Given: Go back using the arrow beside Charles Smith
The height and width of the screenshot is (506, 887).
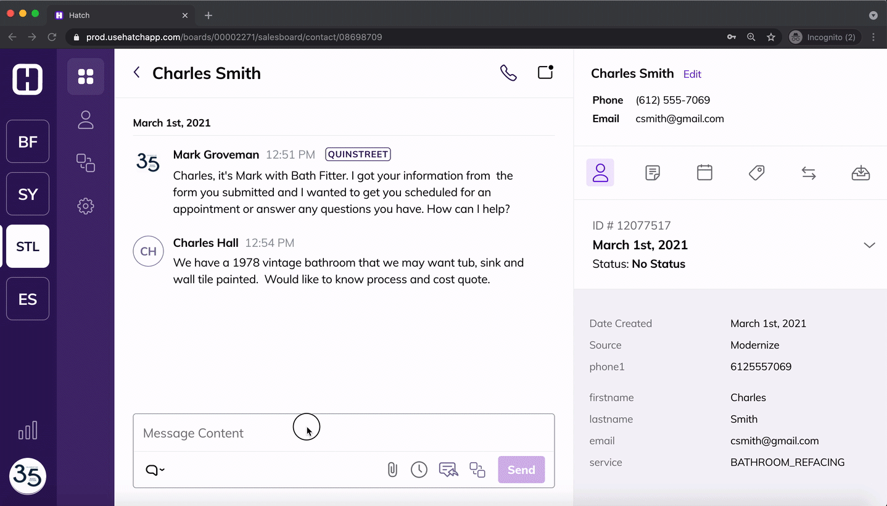Looking at the screenshot, I should tap(137, 73).
